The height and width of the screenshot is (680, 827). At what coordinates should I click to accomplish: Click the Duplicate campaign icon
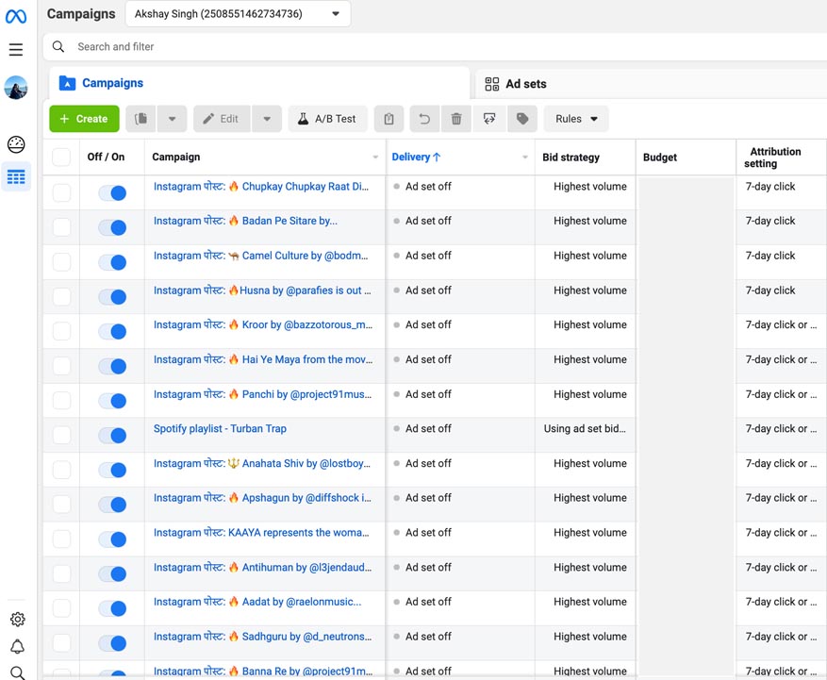[141, 119]
